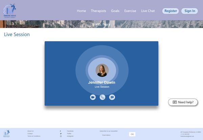Screen dimensions: 203x140
Task: Click the Instagram icon in footer
Action: [61, 136]
